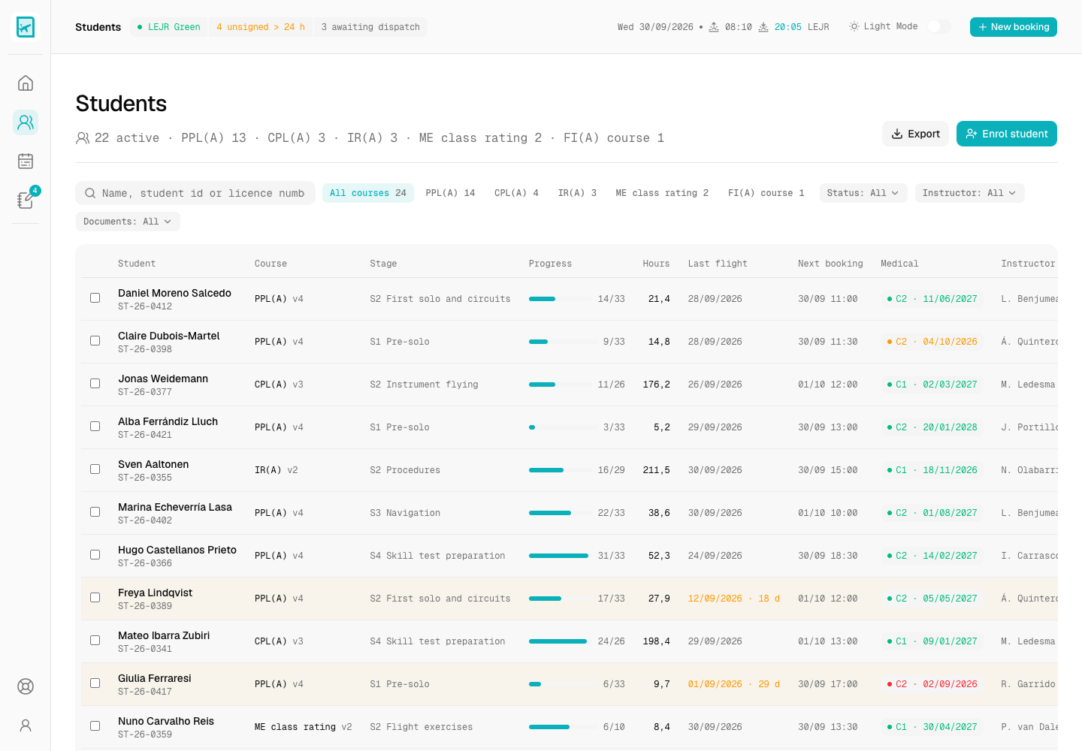The width and height of the screenshot is (1082, 751).
Task: Open the 4 unsigned > 24 h alert
Action: point(261,27)
